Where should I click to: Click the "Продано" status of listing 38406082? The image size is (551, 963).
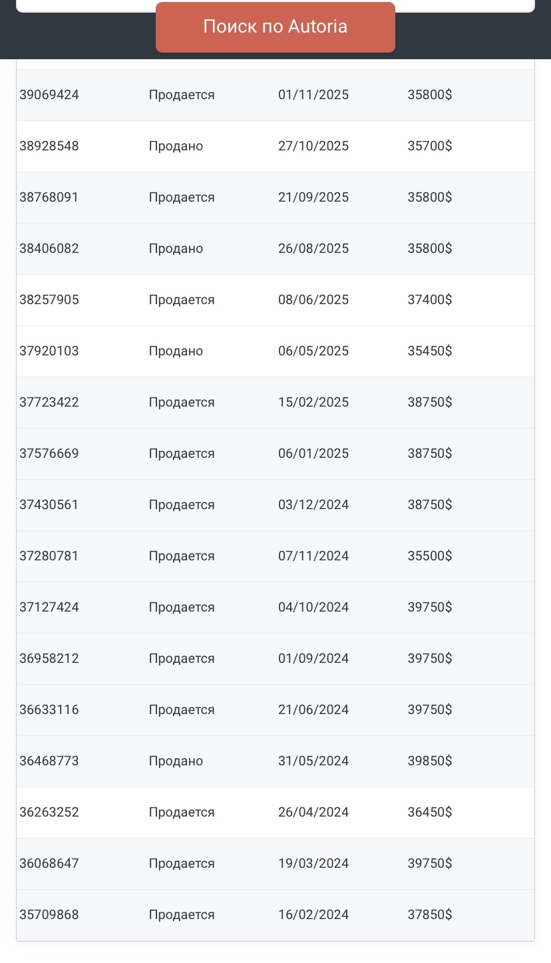pos(176,248)
